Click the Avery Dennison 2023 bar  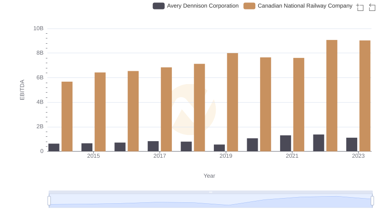click(x=352, y=144)
